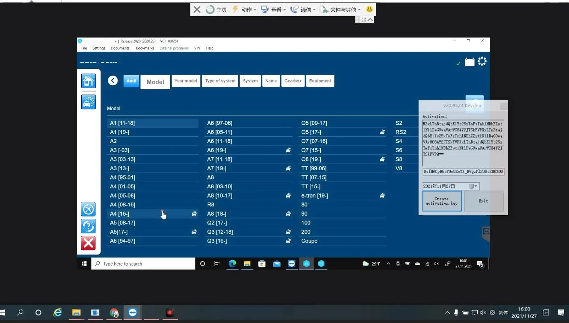569x323 pixels.
Task: Select the Type of system tab
Action: tap(220, 81)
